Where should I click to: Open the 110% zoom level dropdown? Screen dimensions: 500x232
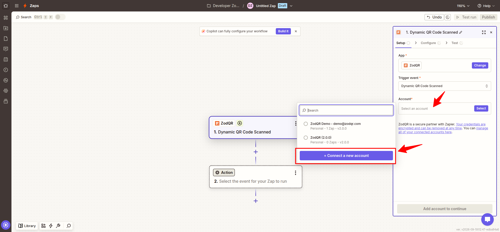[x=463, y=6]
